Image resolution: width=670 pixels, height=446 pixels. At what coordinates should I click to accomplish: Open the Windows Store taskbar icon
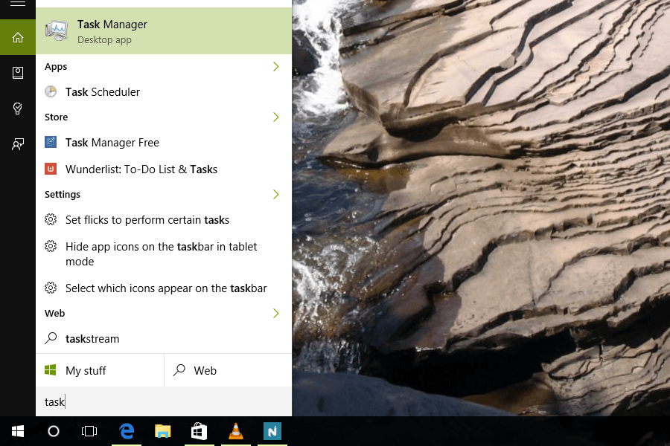coord(199,431)
